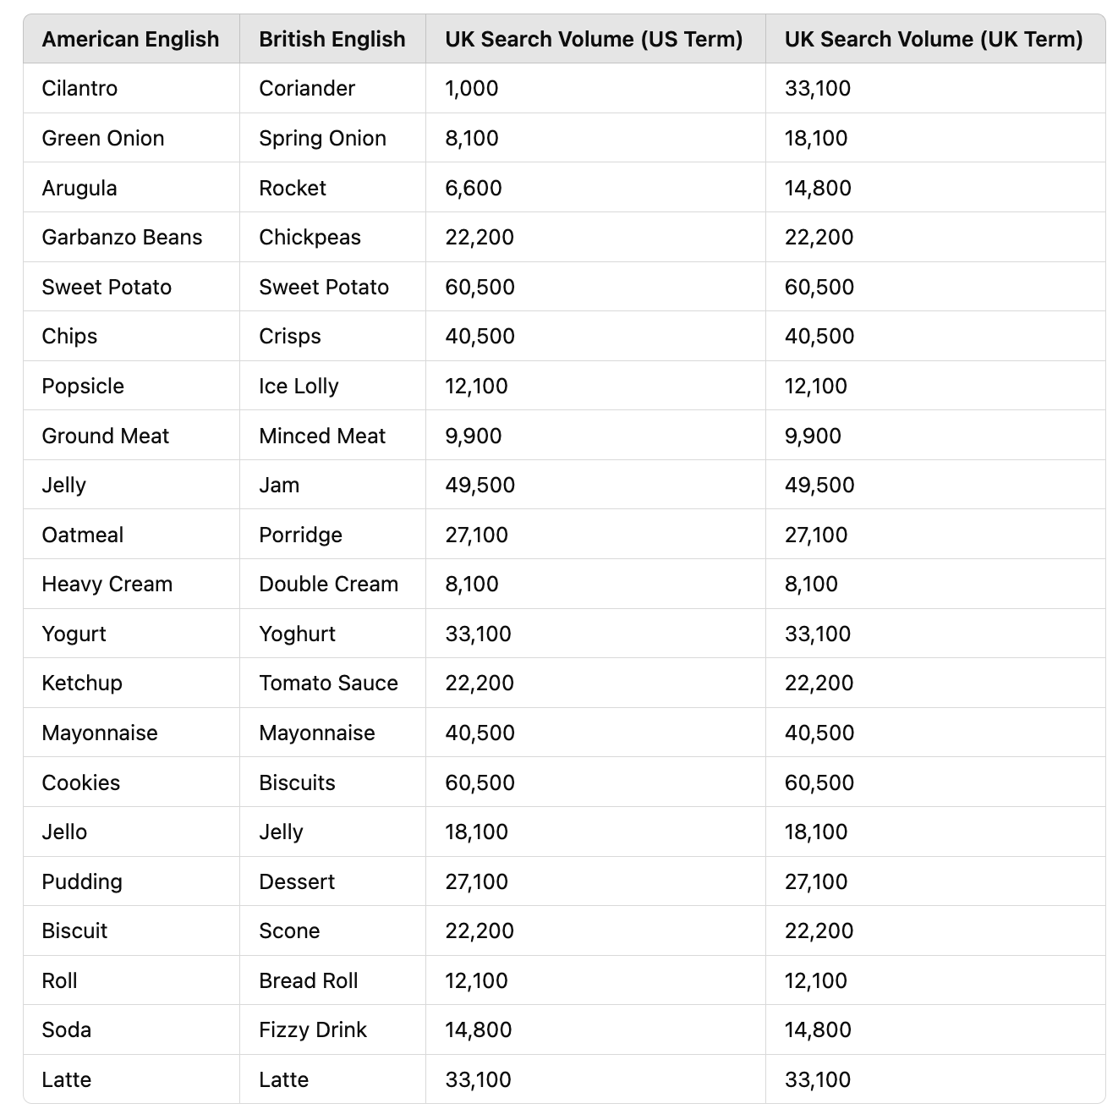Click UK Search Volume (UK Term) header

click(933, 39)
